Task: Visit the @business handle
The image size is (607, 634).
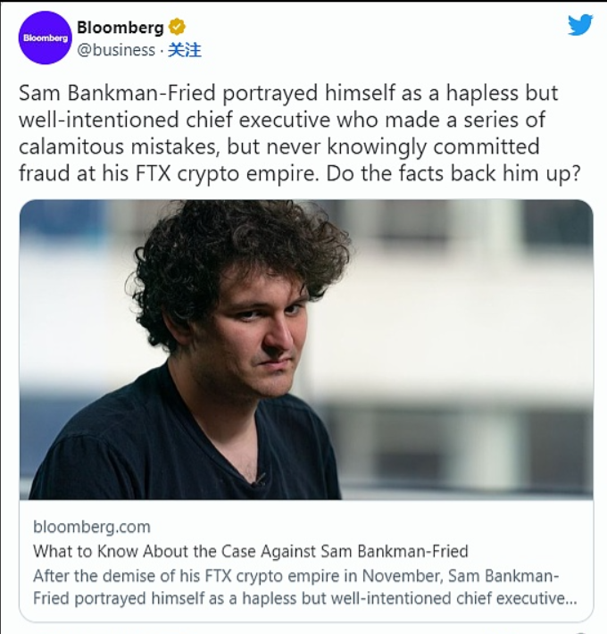Action: coord(116,50)
